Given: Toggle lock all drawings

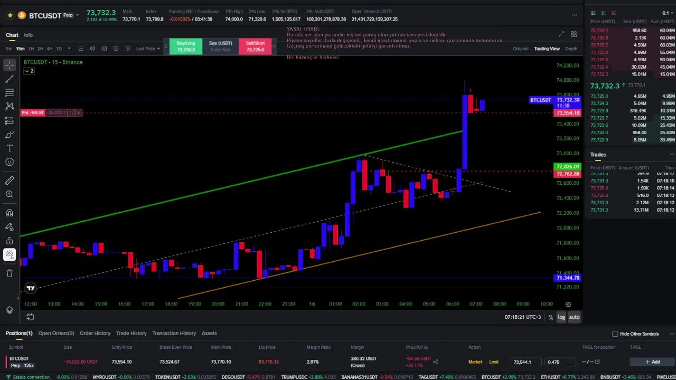Looking at the screenshot, I should coord(10,241).
